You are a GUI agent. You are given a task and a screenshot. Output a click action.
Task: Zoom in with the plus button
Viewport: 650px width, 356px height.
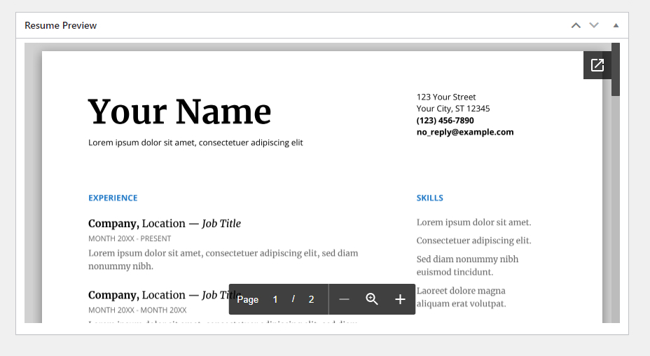tap(400, 299)
